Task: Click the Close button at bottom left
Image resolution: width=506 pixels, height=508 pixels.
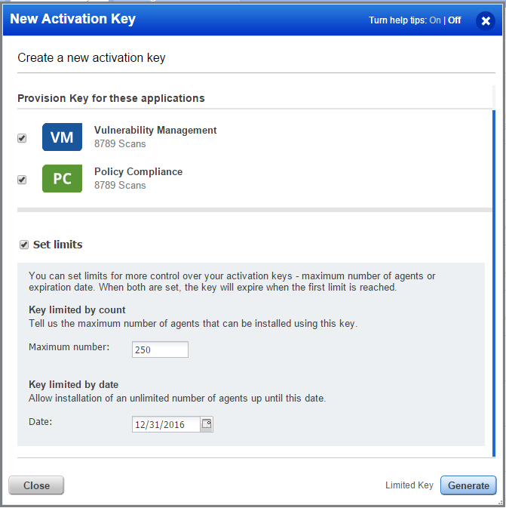Action: pos(36,485)
